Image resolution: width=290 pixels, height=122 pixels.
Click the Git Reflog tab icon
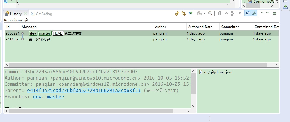coord(33,14)
